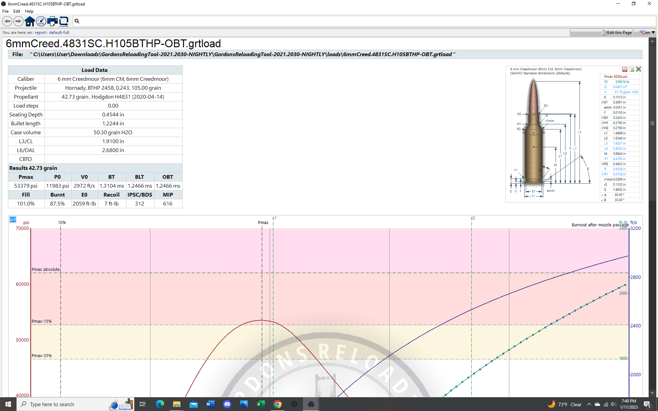This screenshot has width=658, height=411.
Task: Open the weather widget showing 73°F Clear
Action: (564, 404)
